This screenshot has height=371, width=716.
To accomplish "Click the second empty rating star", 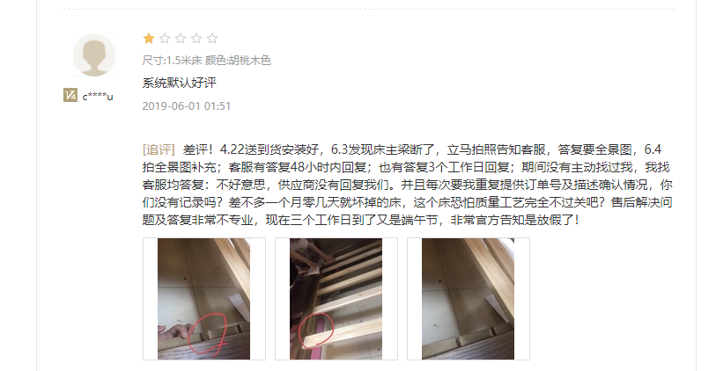I will 165,39.
